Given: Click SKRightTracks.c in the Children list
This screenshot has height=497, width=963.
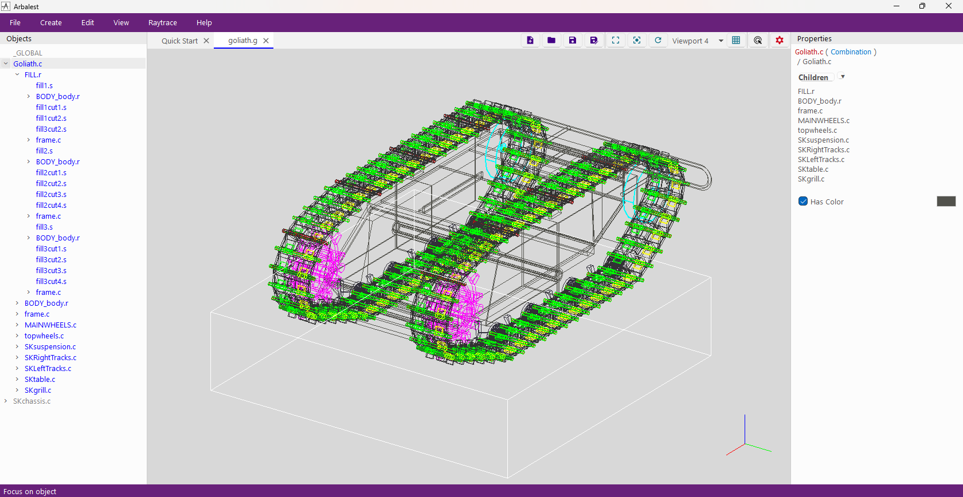Looking at the screenshot, I should [x=824, y=149].
